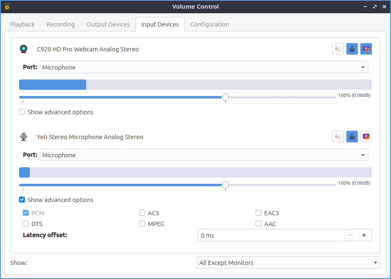Image resolution: width=391 pixels, height=279 pixels.
Task: Click the Latency offset input field
Action: [271, 235]
